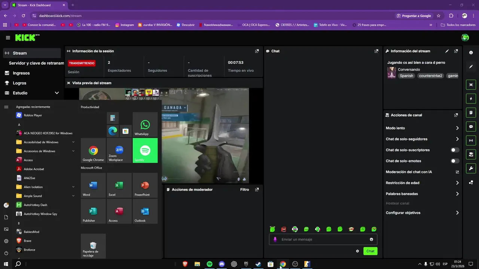479x269 pixels.
Task: Expand the Accesorios de Windows folder
Action: [x=45, y=151]
